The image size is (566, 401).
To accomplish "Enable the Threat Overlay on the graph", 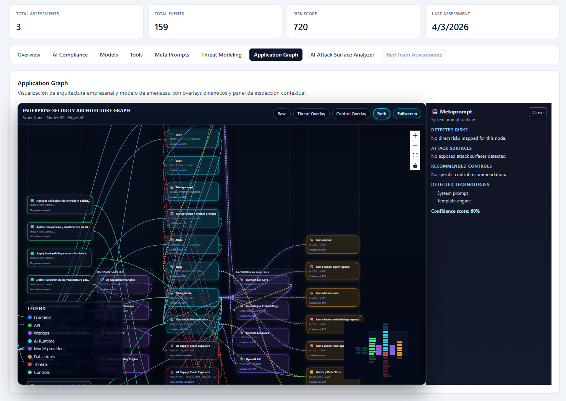I will click(x=311, y=114).
